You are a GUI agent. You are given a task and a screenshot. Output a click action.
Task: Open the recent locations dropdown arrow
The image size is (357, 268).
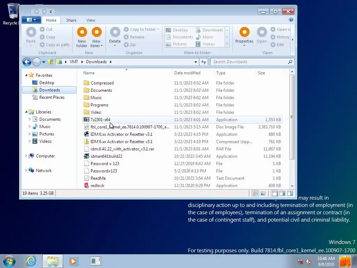(x=44, y=62)
